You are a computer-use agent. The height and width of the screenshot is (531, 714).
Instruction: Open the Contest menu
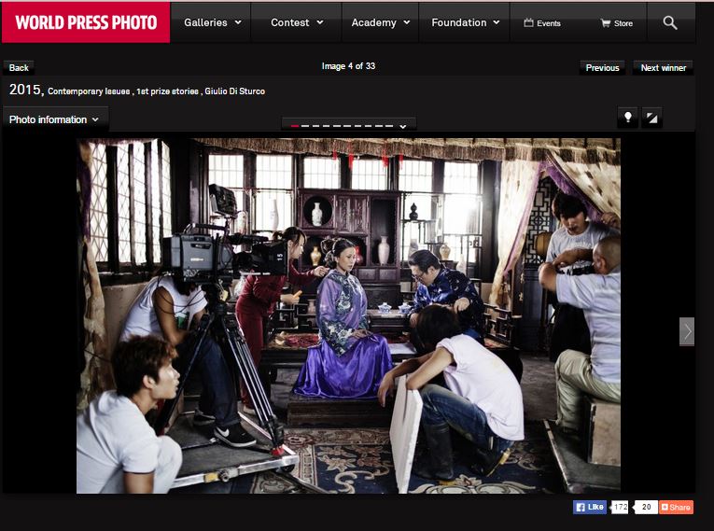(297, 22)
